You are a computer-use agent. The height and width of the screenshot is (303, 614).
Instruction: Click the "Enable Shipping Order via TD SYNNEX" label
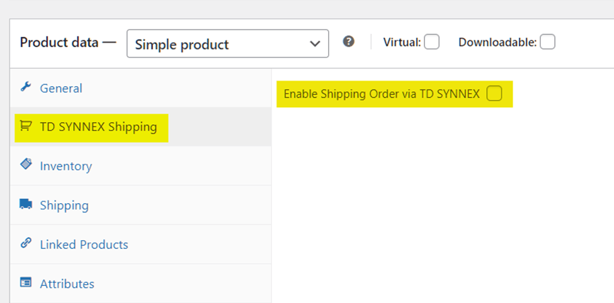pyautogui.click(x=382, y=94)
